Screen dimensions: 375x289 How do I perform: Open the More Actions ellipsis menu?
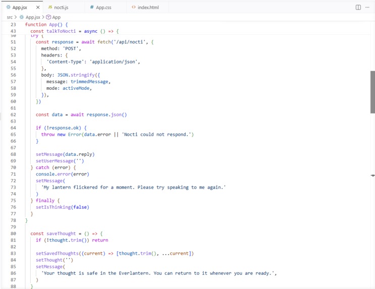[x=367, y=8]
